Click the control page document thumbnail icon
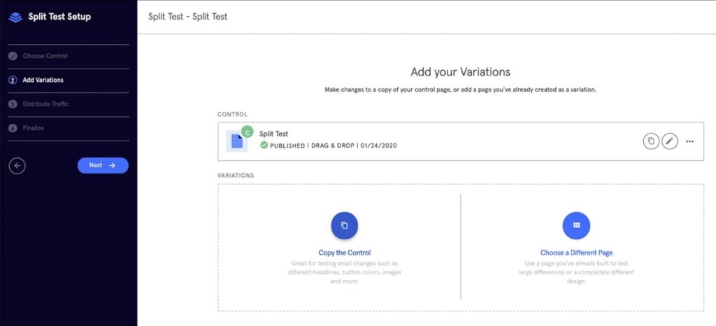 pos(237,141)
